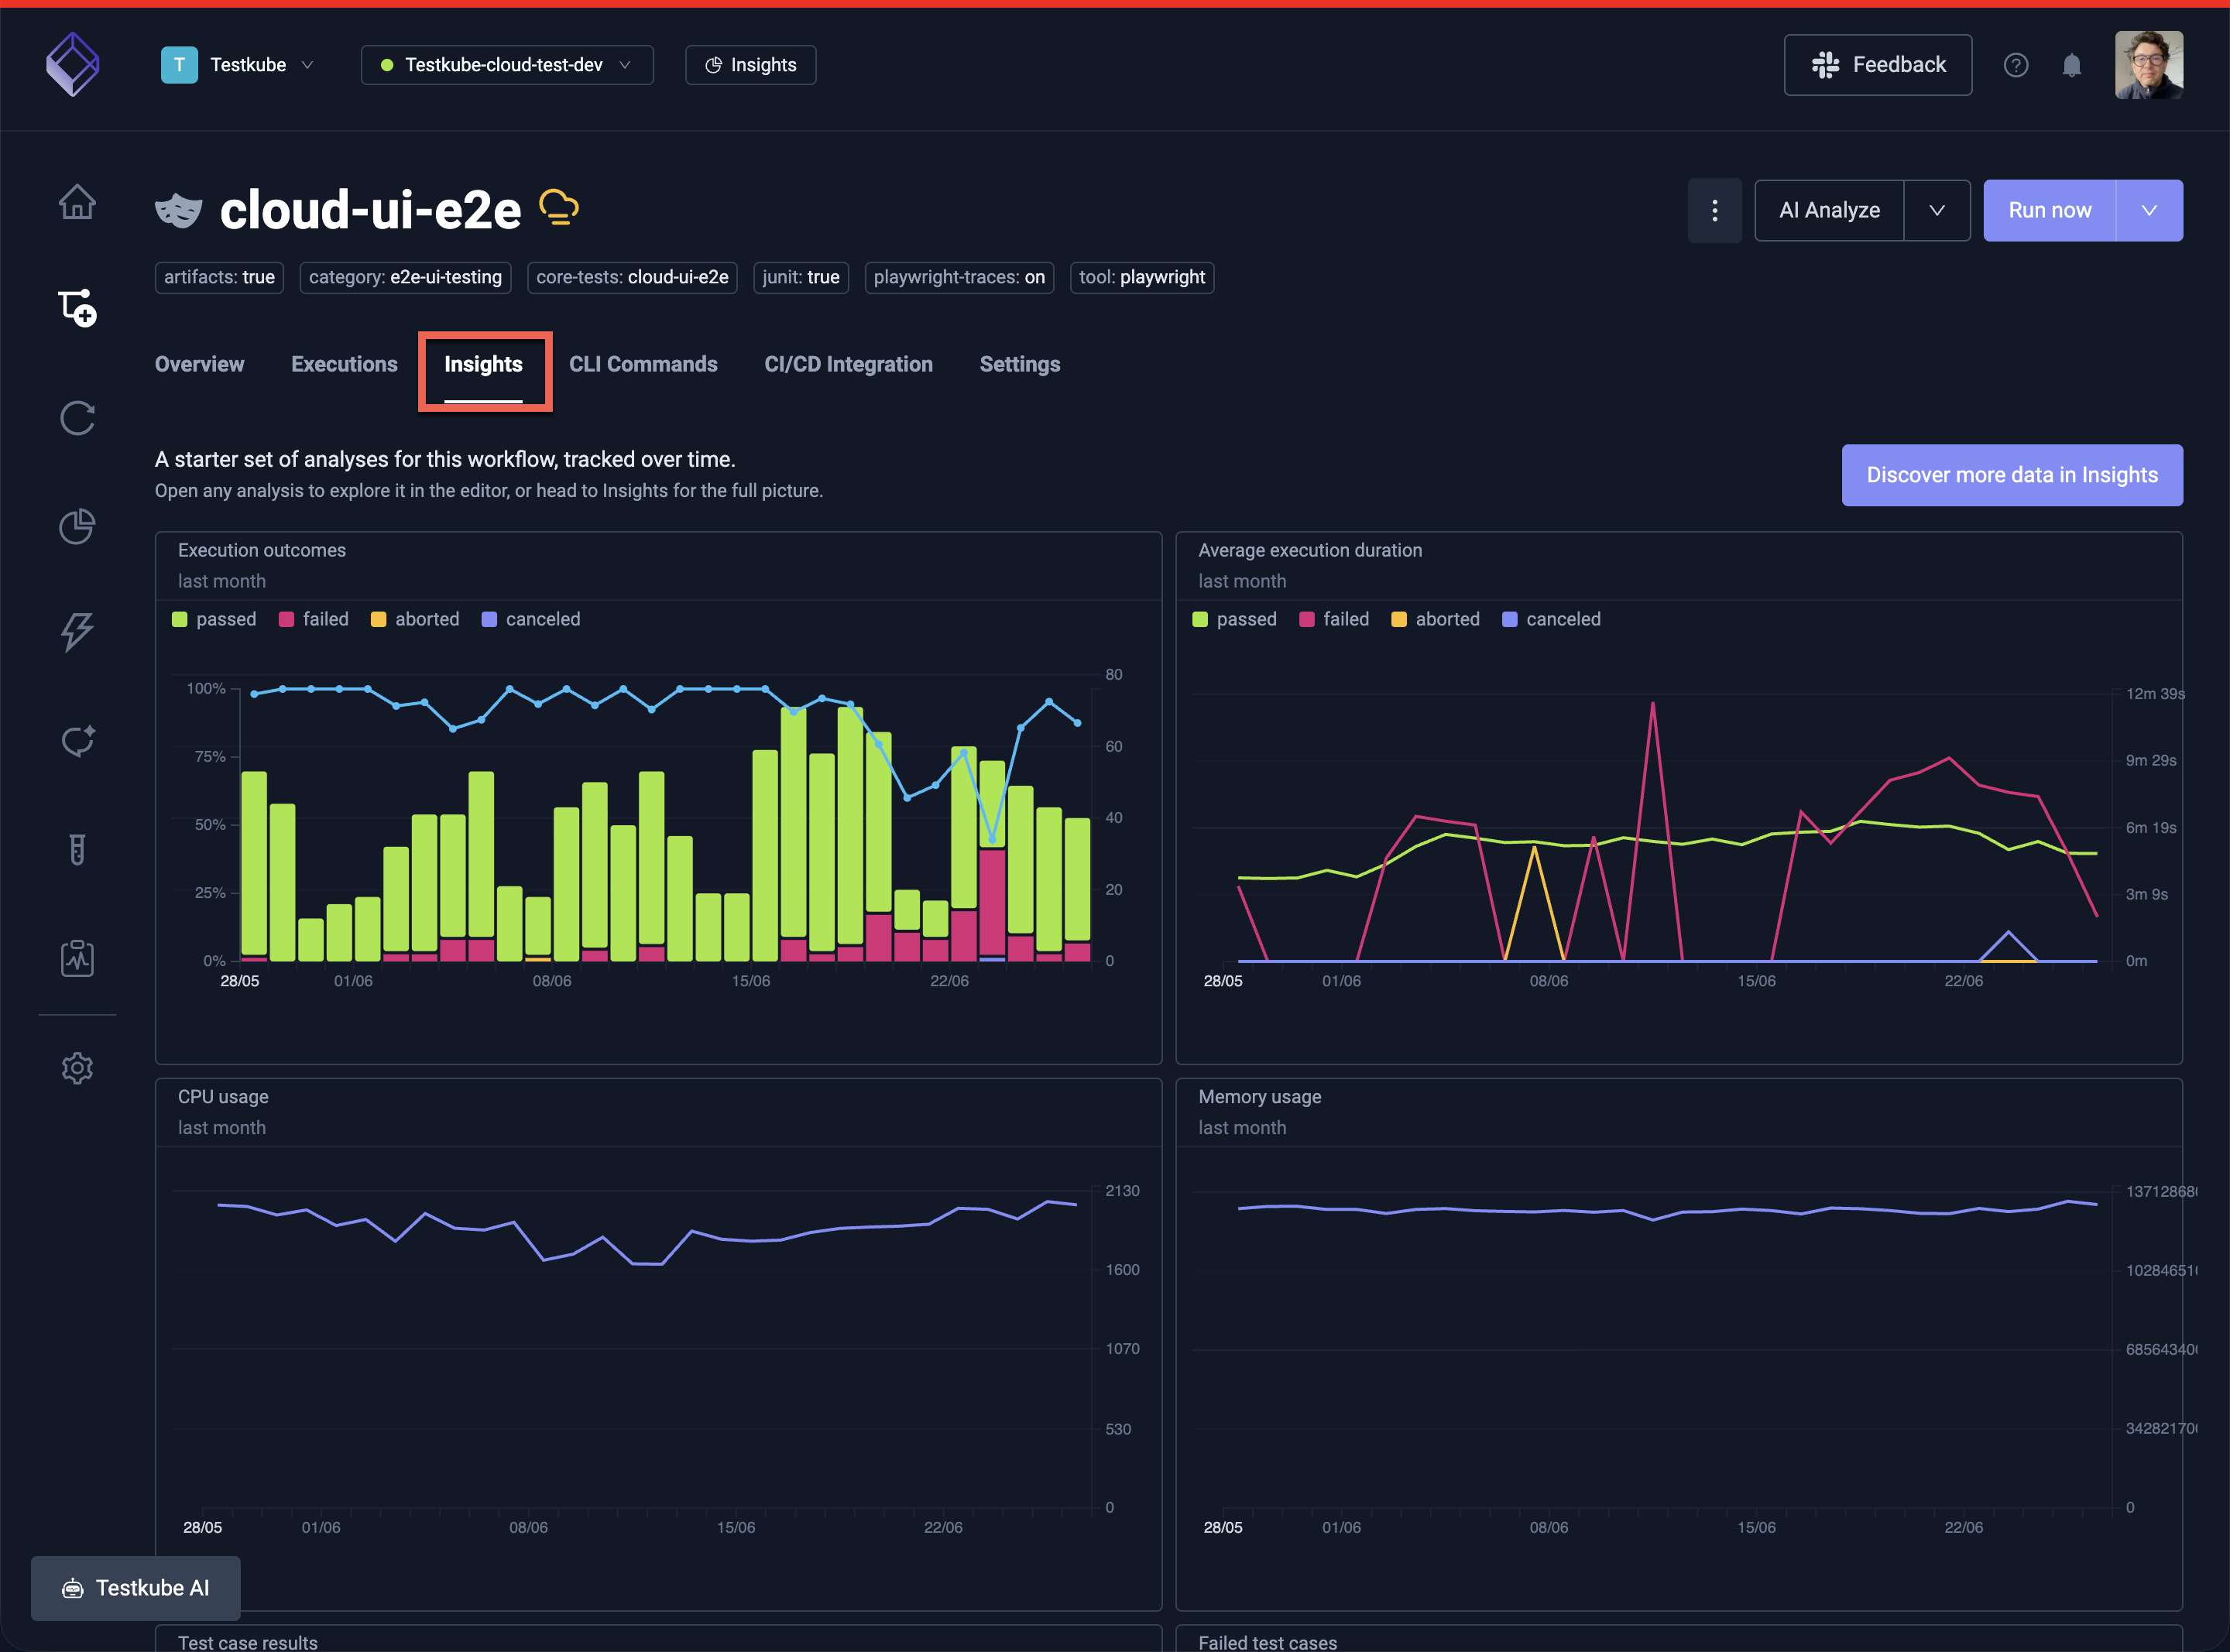Toggle canceled series in Execution outcomes legend
Image resolution: width=2230 pixels, height=1652 pixels.
coord(531,619)
